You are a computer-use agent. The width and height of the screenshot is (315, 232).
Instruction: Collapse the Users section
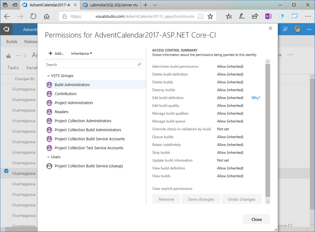click(x=48, y=157)
